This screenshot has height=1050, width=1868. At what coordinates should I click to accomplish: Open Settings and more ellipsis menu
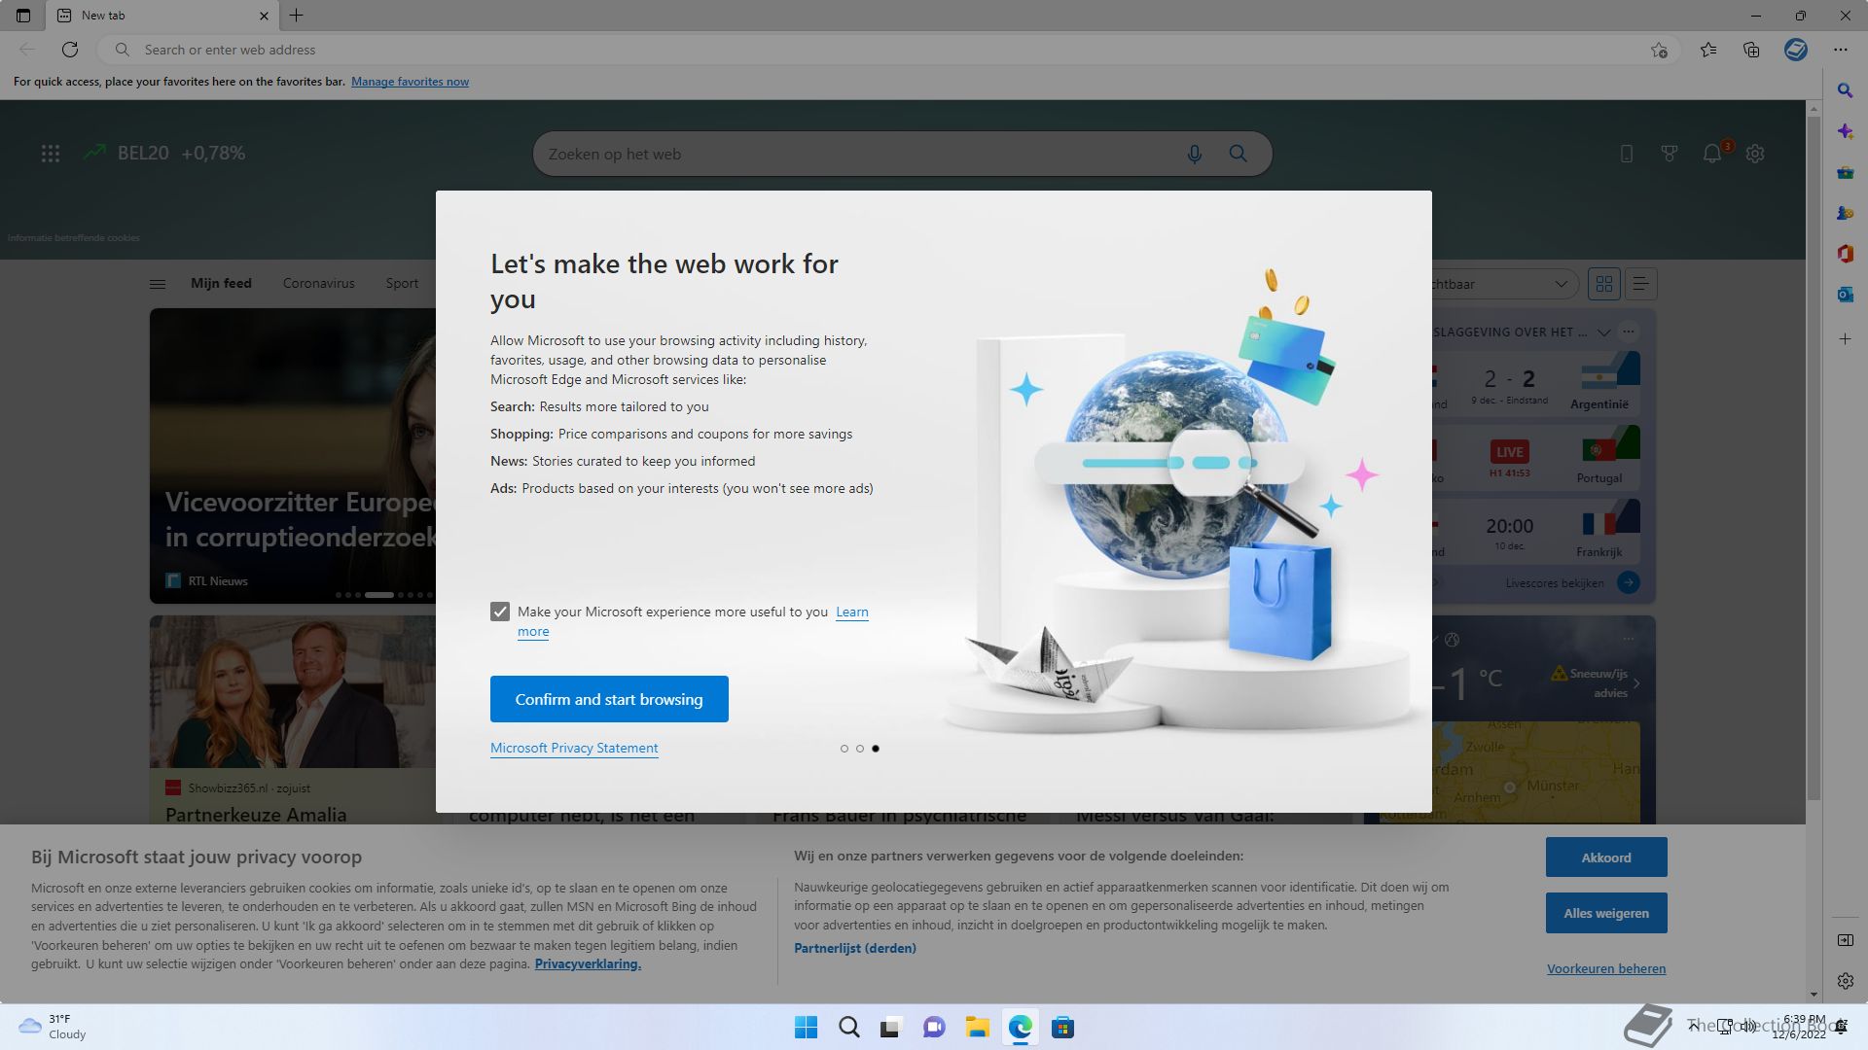click(x=1840, y=50)
